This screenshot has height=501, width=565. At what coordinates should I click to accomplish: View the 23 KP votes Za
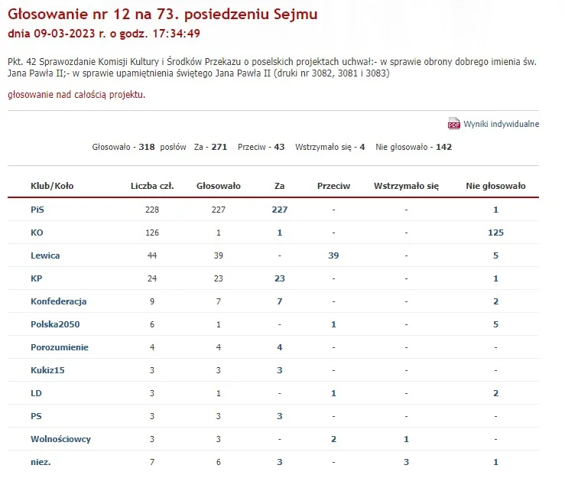pos(280,278)
